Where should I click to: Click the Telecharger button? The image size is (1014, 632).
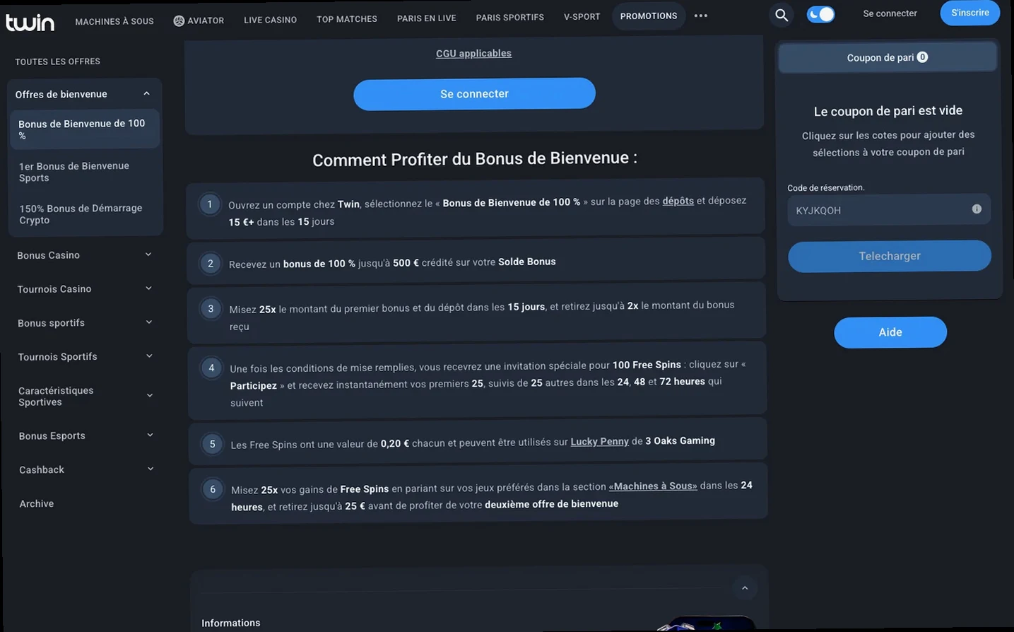tap(890, 256)
